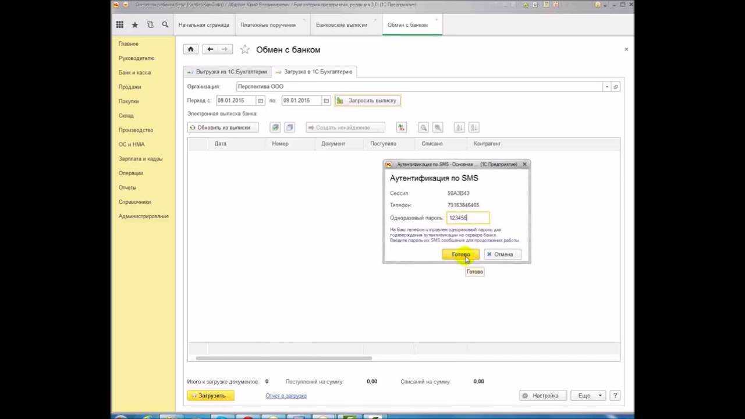Open the Еще dropdown menu
This screenshot has height=419, width=745.
click(x=588, y=396)
